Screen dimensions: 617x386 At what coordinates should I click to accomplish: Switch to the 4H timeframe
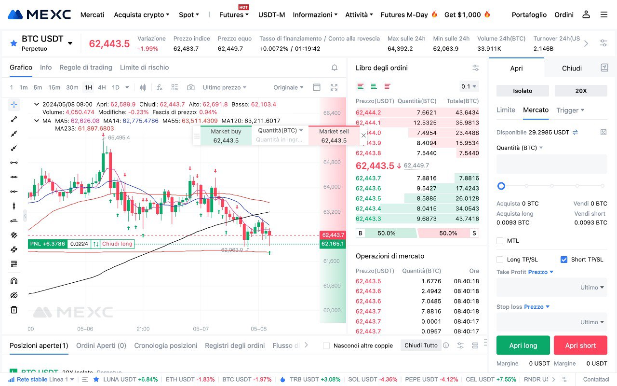pos(102,87)
